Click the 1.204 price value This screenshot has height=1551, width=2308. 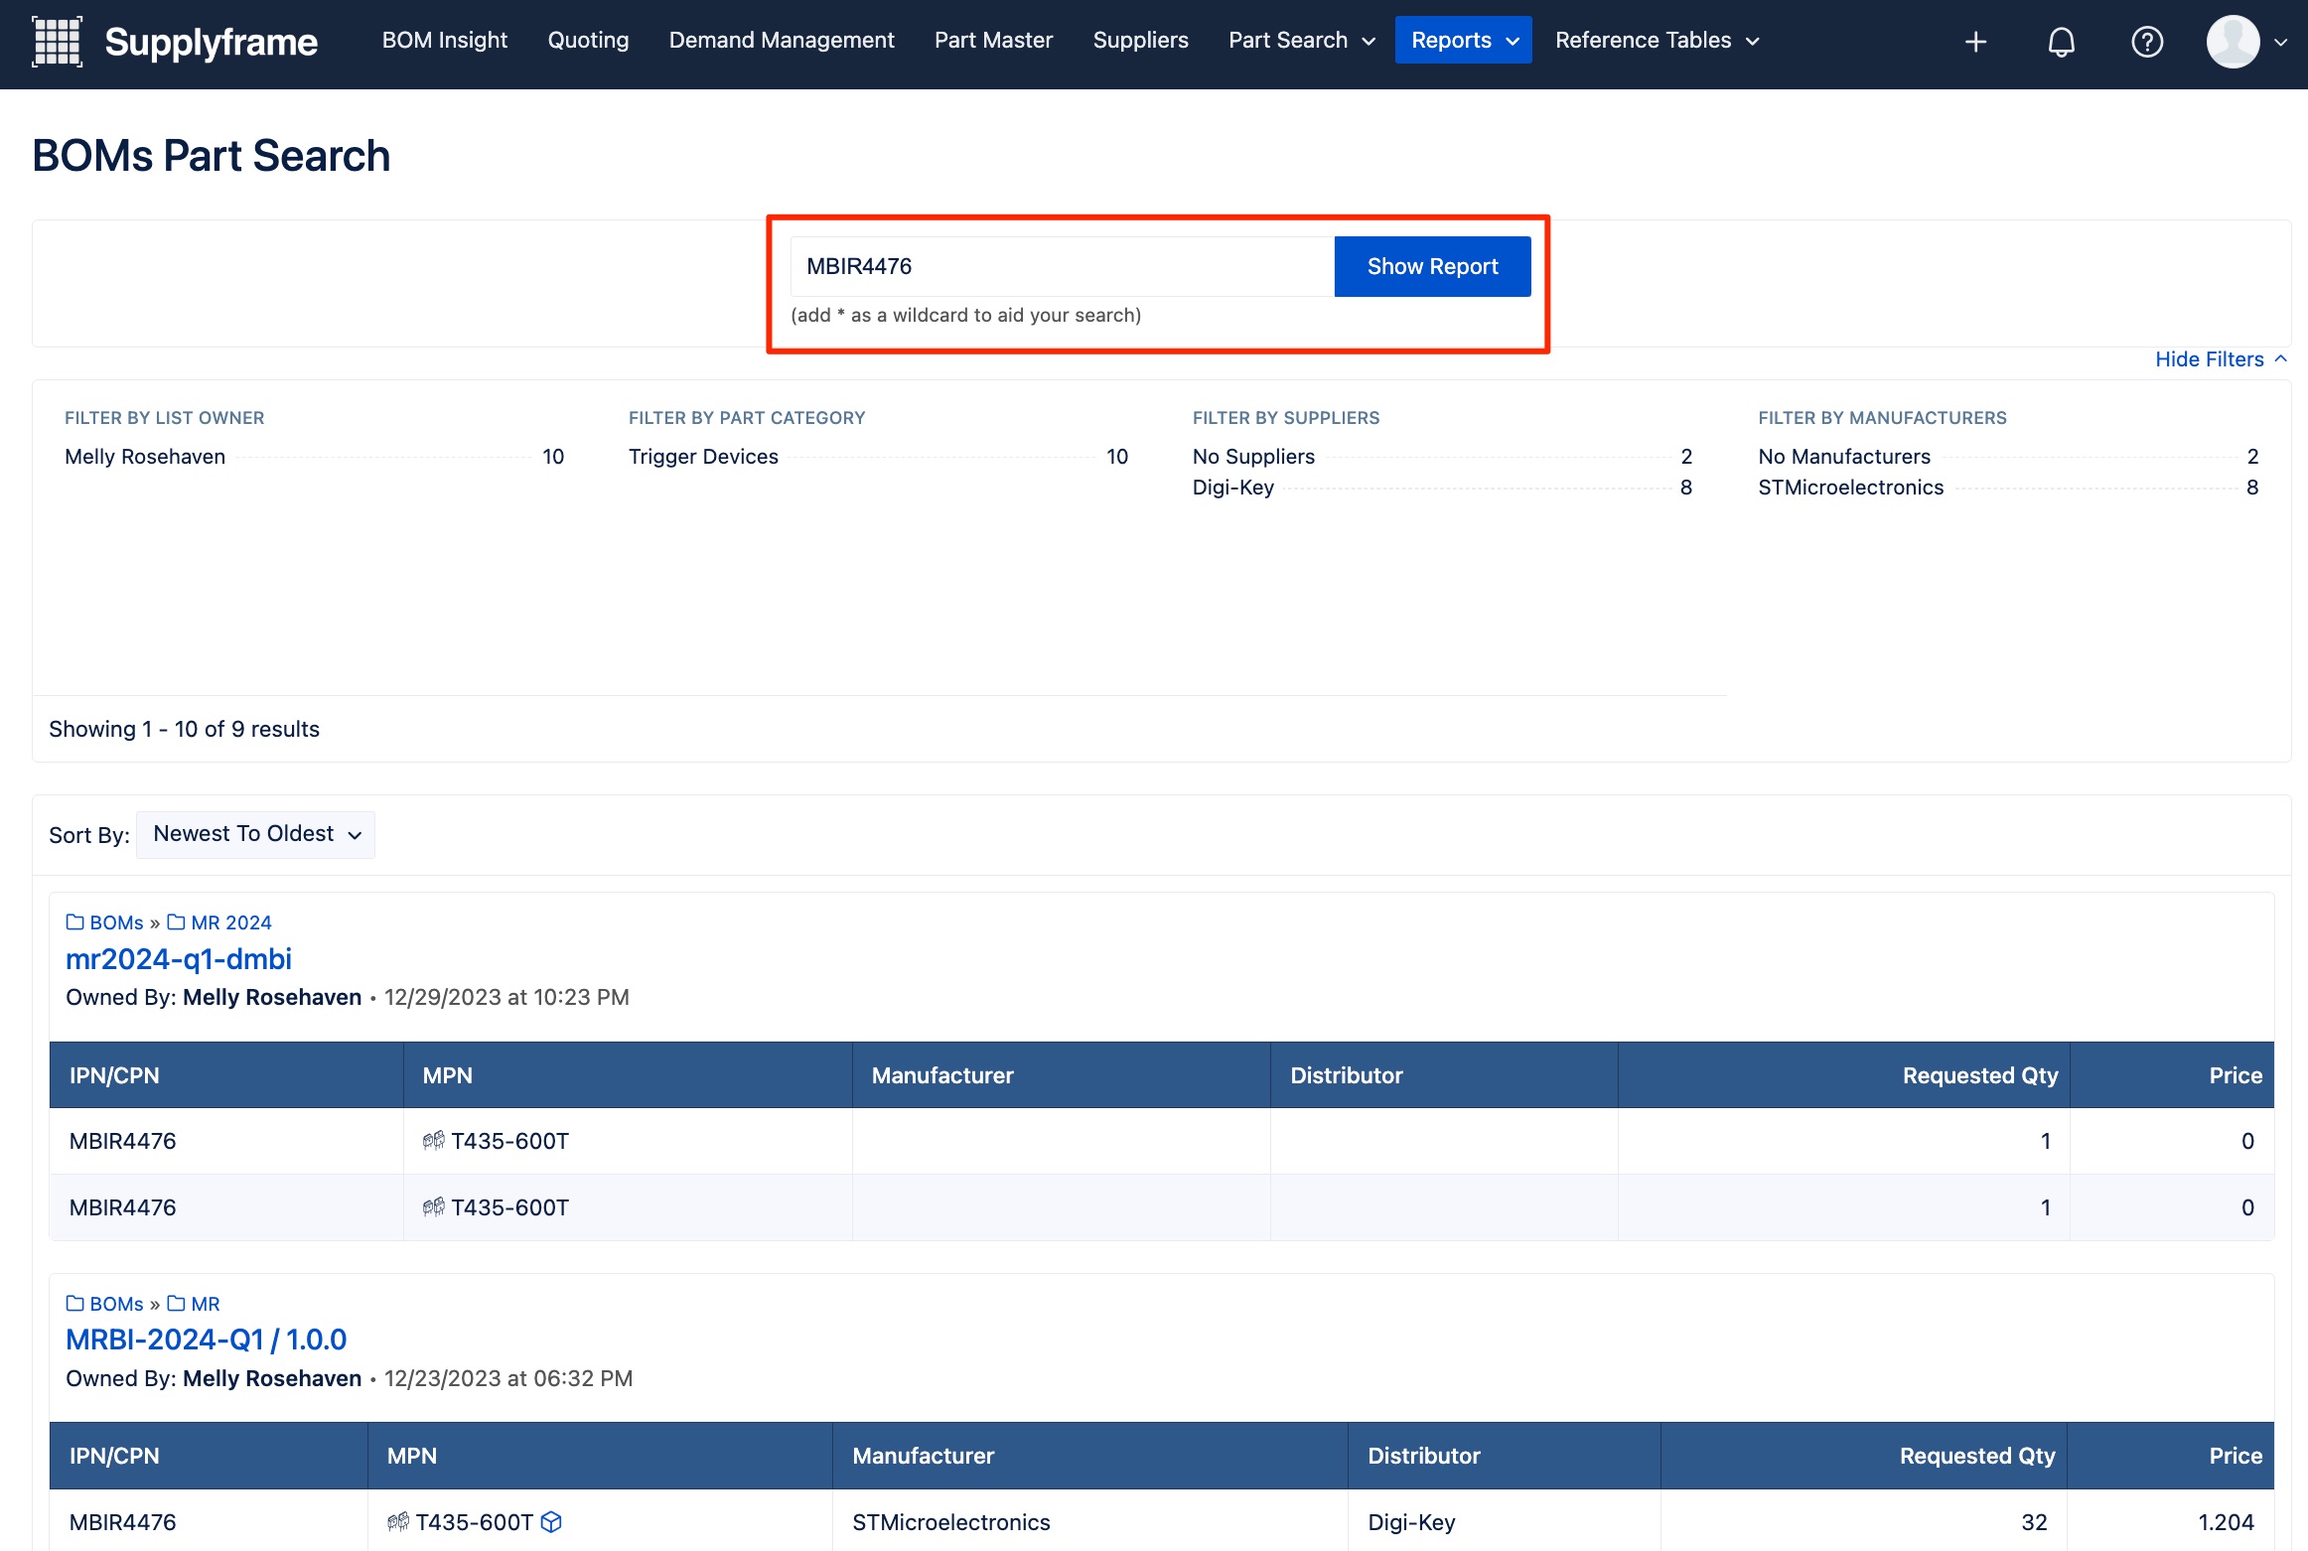tap(2226, 1521)
